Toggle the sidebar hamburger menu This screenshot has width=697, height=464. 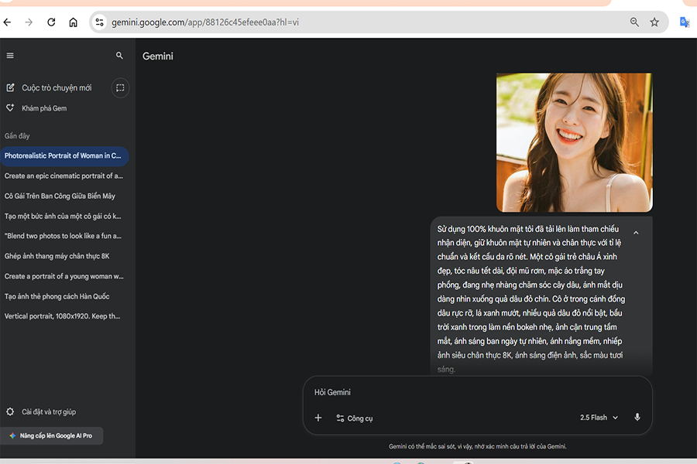coord(10,56)
